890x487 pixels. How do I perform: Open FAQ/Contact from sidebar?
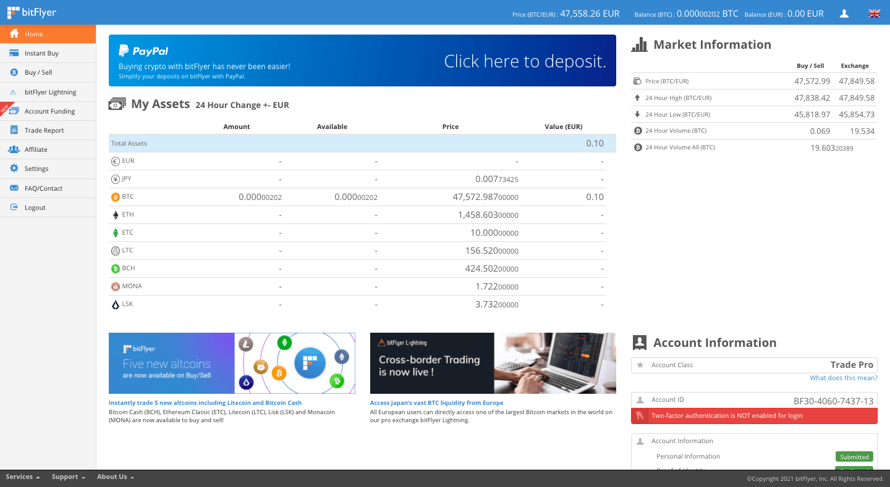[48, 188]
